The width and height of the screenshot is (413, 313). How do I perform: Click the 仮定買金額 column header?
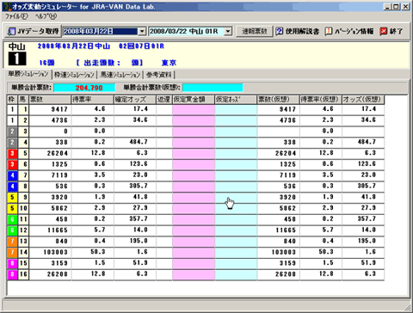(x=194, y=100)
